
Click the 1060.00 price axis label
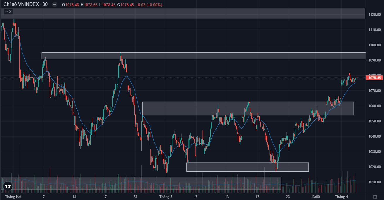[375, 106]
